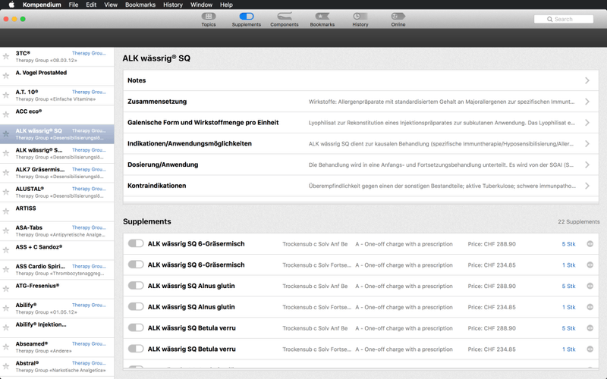Open more options for Betula verru CHF 288.90 row

[590, 328]
